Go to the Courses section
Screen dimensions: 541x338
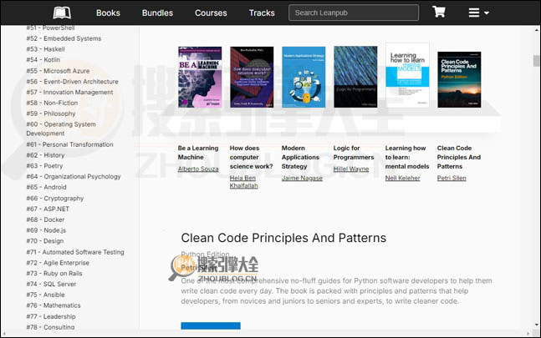click(211, 13)
